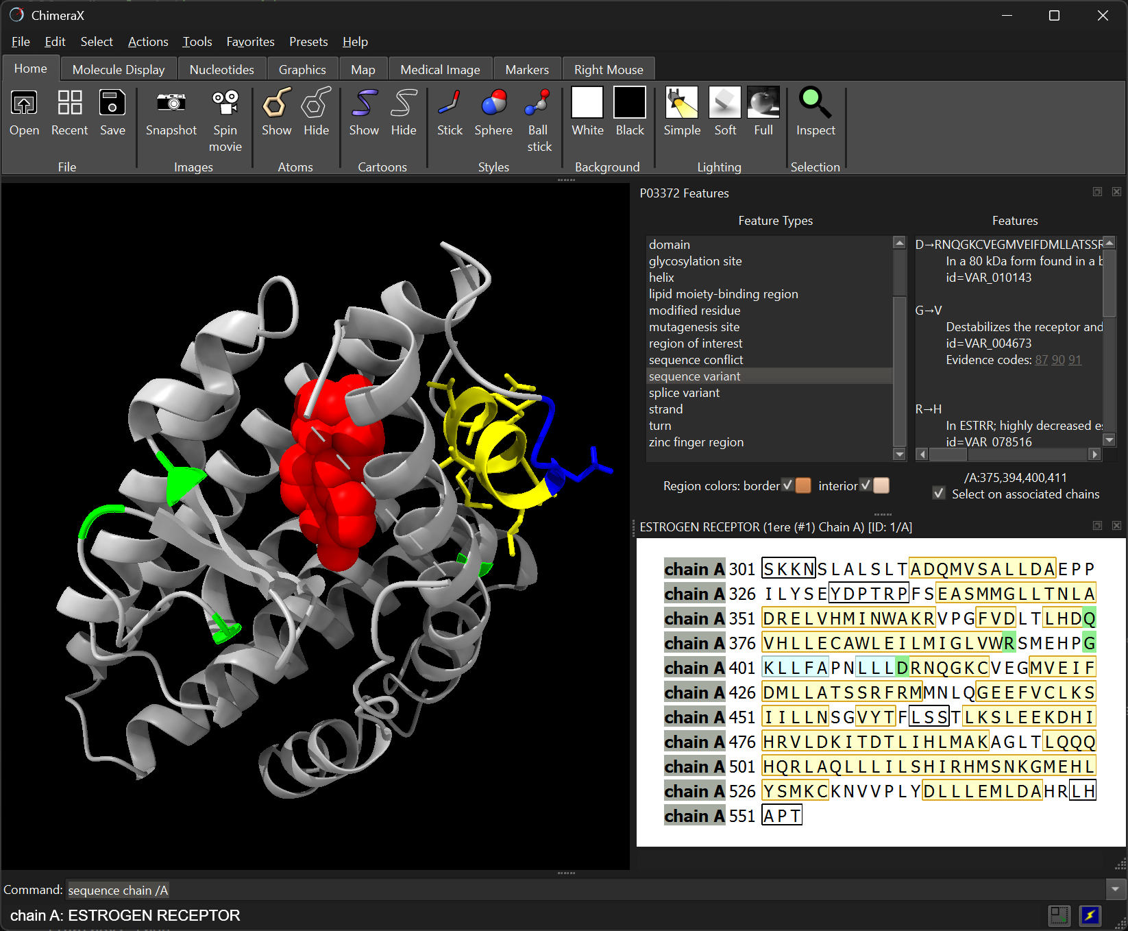Screen dimensions: 1128x931
Task: Toggle the border region colors checkbox
Action: pyautogui.click(x=788, y=485)
